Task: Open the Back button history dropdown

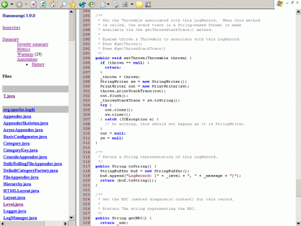Action: coord(11,4)
